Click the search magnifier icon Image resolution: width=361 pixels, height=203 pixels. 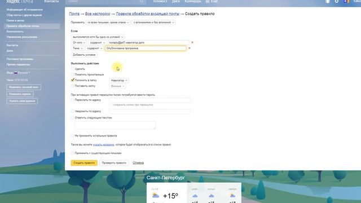pos(142,1)
